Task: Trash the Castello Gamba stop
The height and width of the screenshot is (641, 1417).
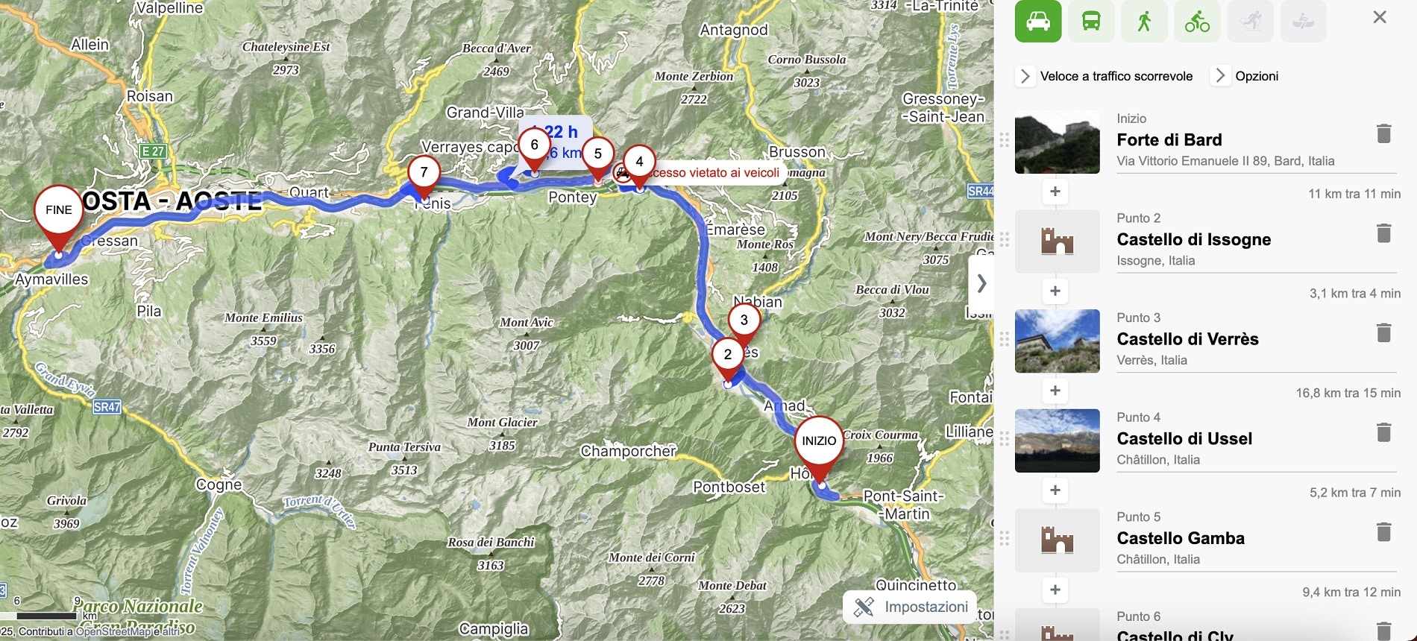Action: [1383, 532]
